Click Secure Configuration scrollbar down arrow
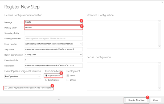The height and width of the screenshot is (104, 164). click(x=159, y=89)
